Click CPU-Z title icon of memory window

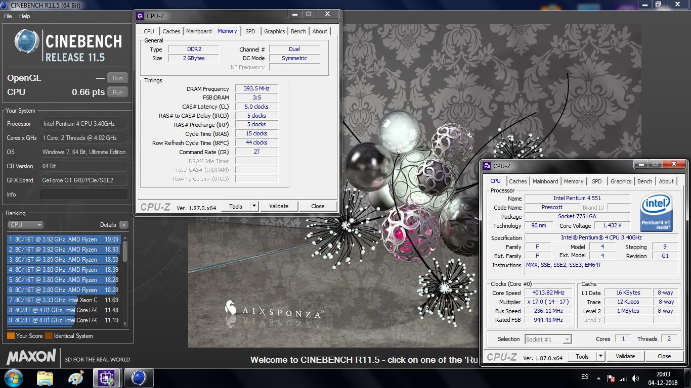click(140, 16)
